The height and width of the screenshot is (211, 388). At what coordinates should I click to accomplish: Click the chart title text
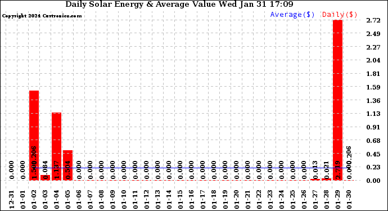click(179, 5)
